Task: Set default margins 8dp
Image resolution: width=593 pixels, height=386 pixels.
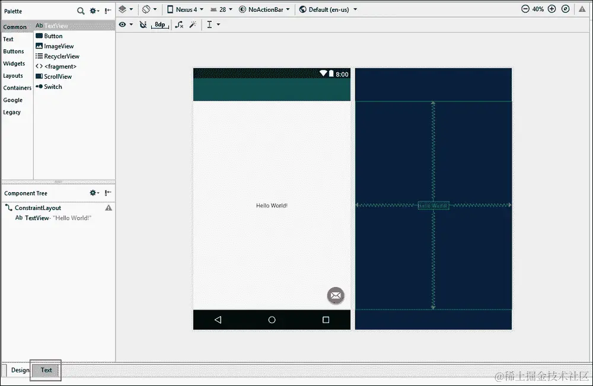Action: 160,25
